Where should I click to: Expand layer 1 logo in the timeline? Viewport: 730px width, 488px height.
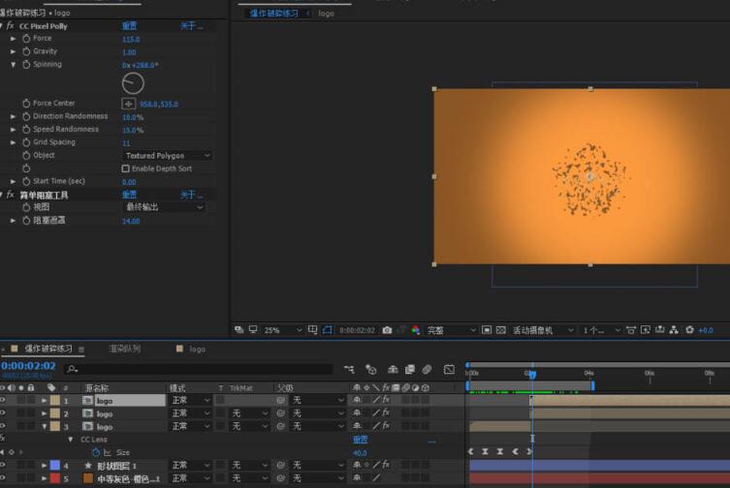coord(44,400)
